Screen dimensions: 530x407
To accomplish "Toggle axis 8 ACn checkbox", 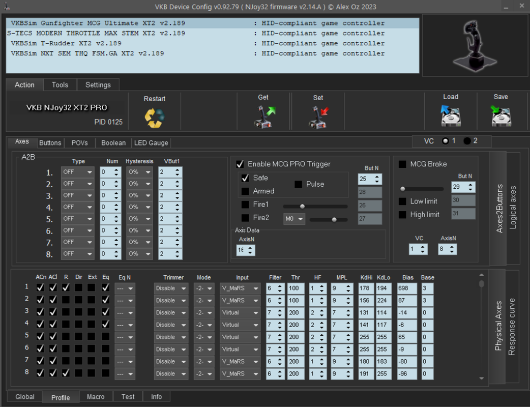I will click(x=40, y=373).
